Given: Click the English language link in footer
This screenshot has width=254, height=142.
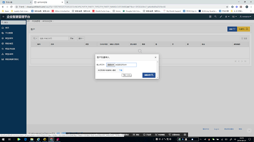Looking at the screenshot, I should (x=217, y=129).
